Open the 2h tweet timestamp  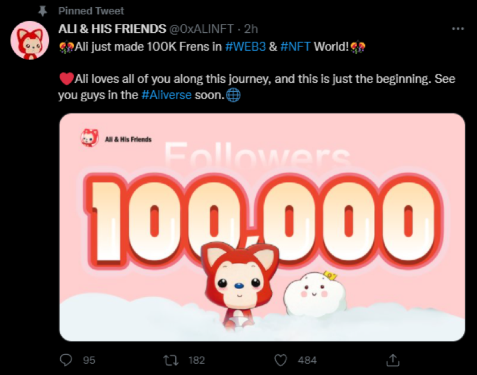[x=251, y=29]
